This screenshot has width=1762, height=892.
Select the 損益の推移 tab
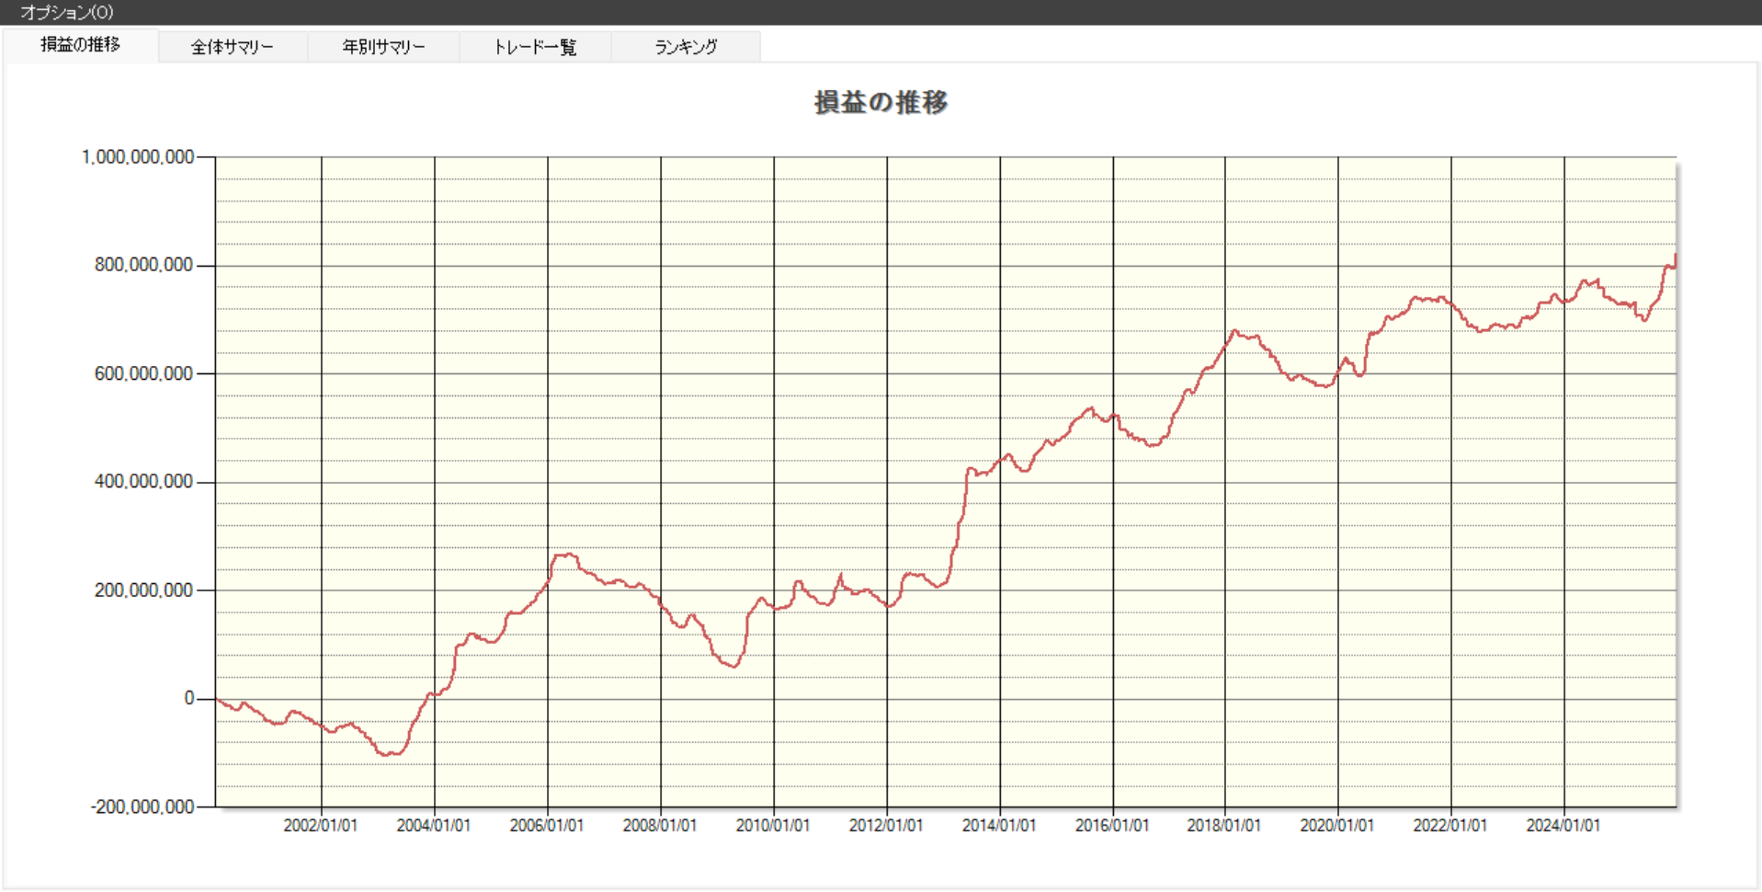coord(80,45)
